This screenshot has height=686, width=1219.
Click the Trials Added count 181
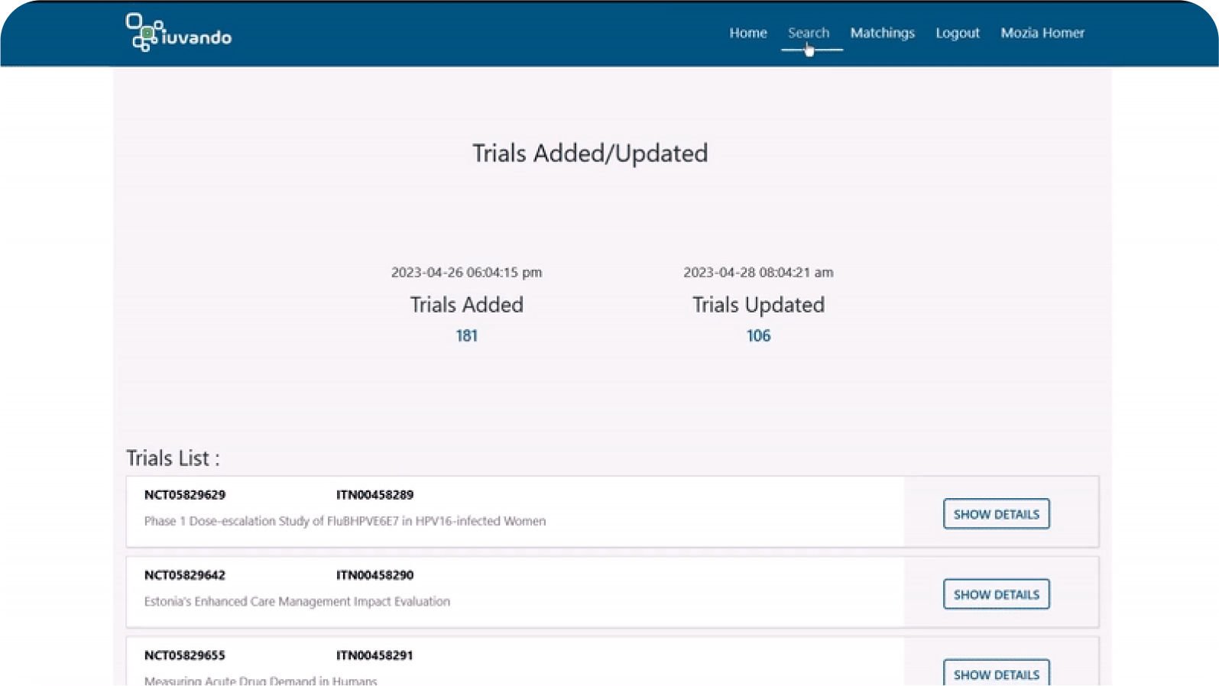click(466, 336)
